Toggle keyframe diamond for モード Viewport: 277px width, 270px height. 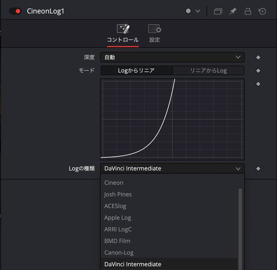[x=258, y=71]
